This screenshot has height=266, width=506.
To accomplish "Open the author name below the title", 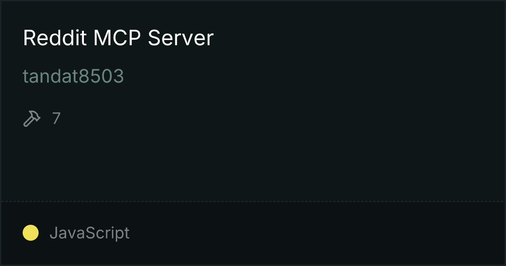I will (73, 76).
